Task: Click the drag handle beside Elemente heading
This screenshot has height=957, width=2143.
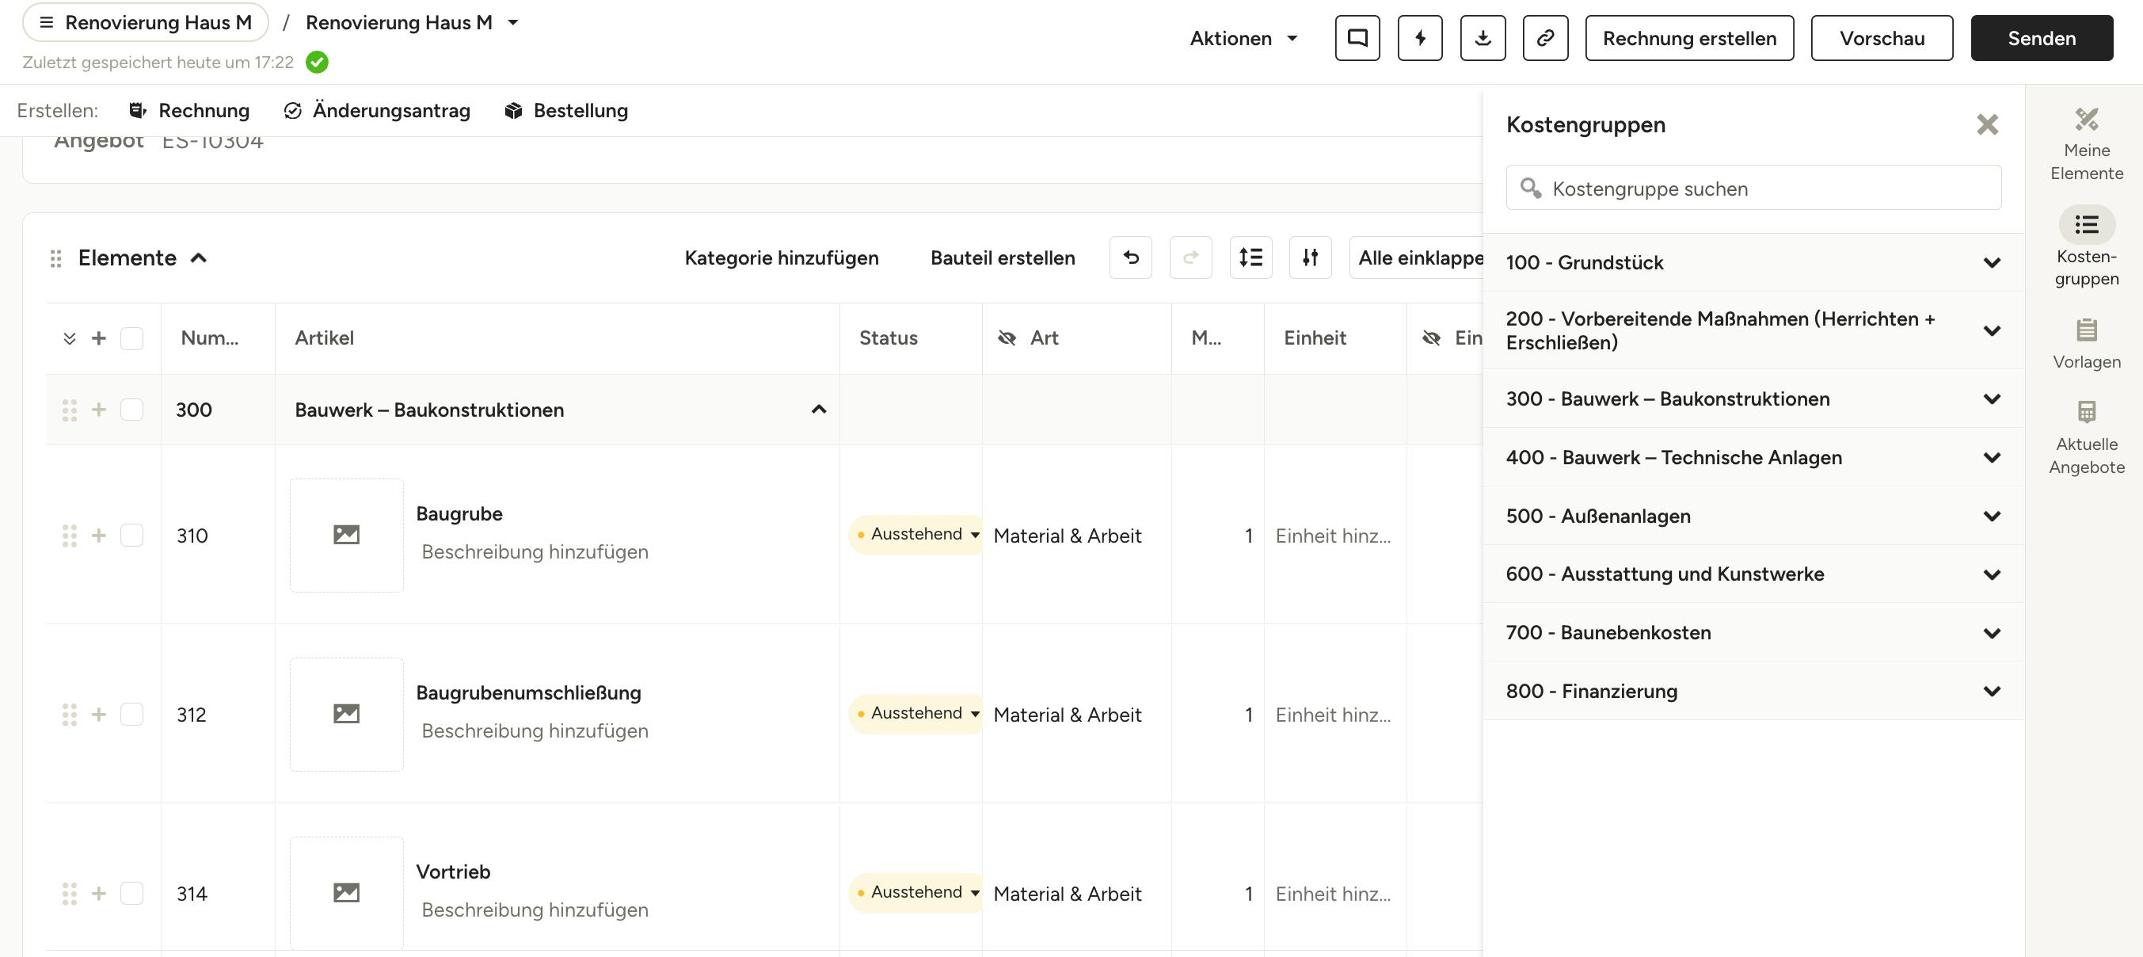Action: [x=55, y=259]
